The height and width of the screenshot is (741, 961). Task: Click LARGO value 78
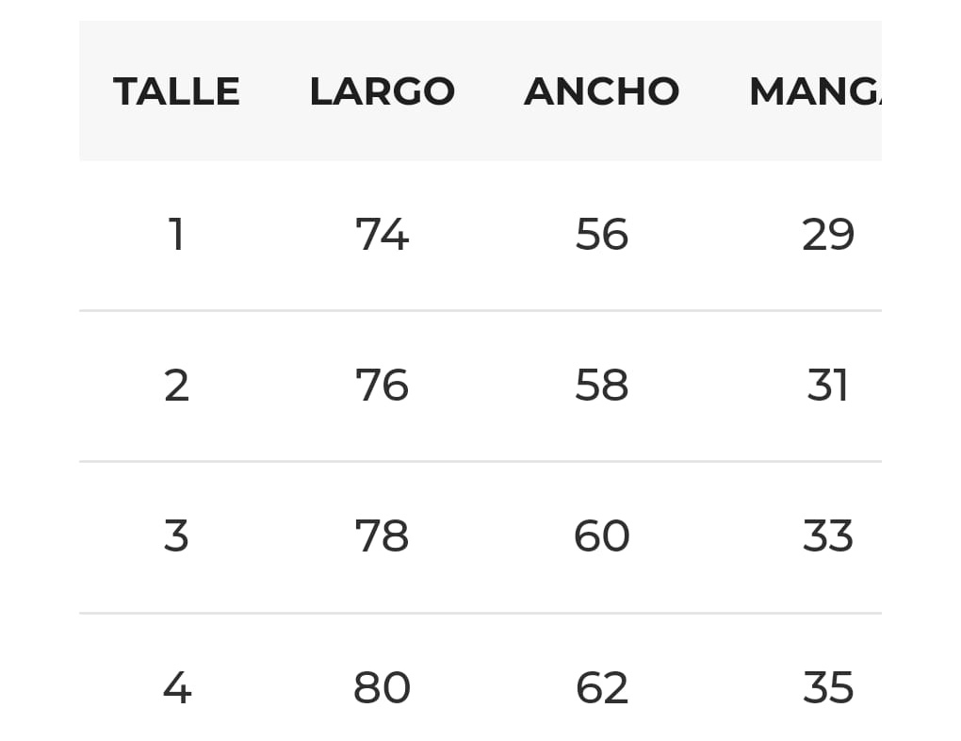[x=382, y=535]
